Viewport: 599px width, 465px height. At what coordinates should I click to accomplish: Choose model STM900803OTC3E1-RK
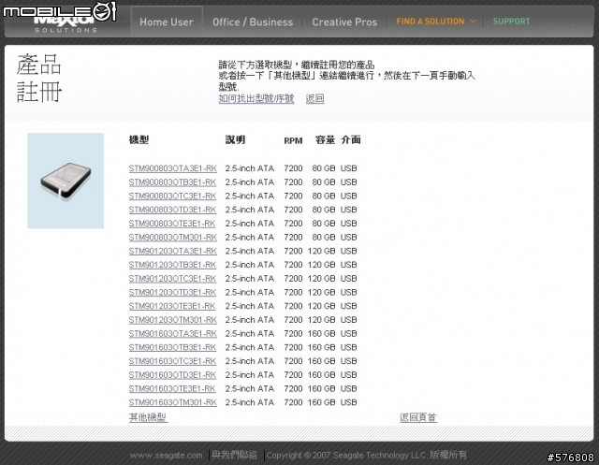[172, 196]
